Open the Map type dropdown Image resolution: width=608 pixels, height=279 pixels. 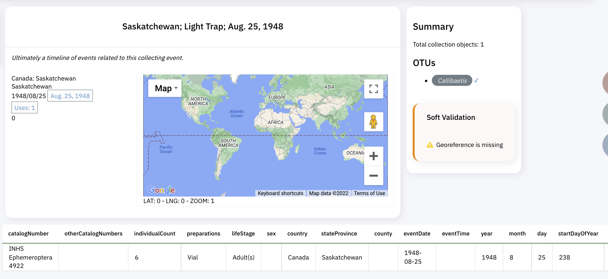[165, 88]
